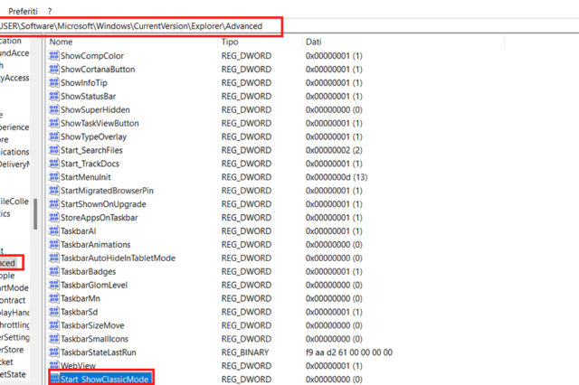Select the tree key ending in 'ications'

coord(14,152)
